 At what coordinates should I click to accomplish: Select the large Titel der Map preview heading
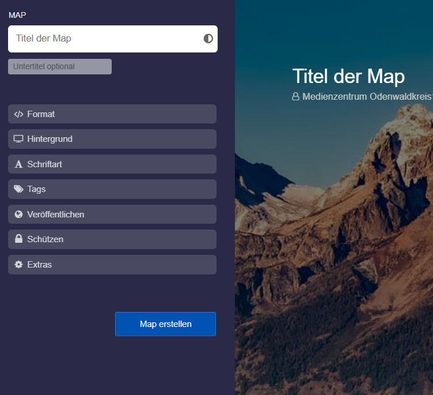[x=348, y=76]
